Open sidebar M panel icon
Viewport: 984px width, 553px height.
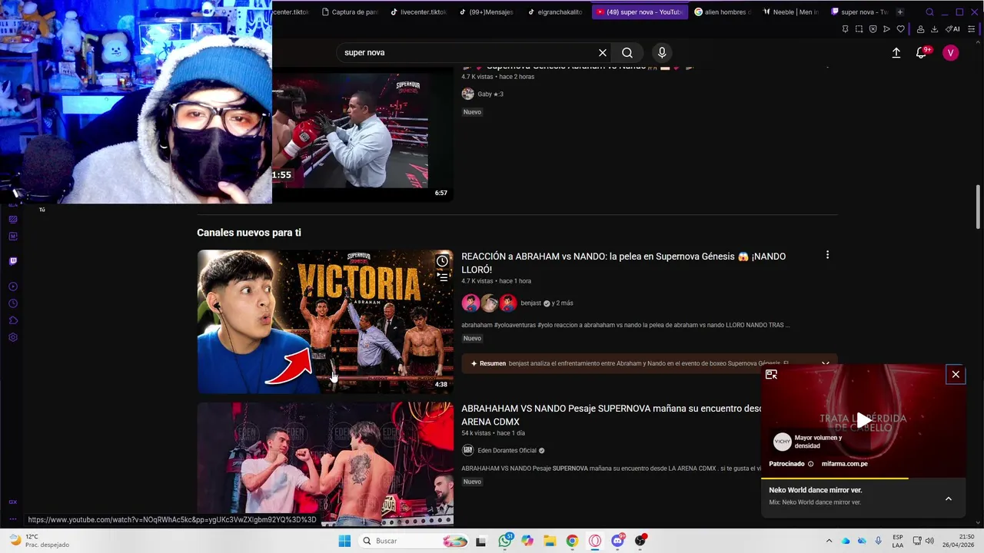pyautogui.click(x=13, y=237)
